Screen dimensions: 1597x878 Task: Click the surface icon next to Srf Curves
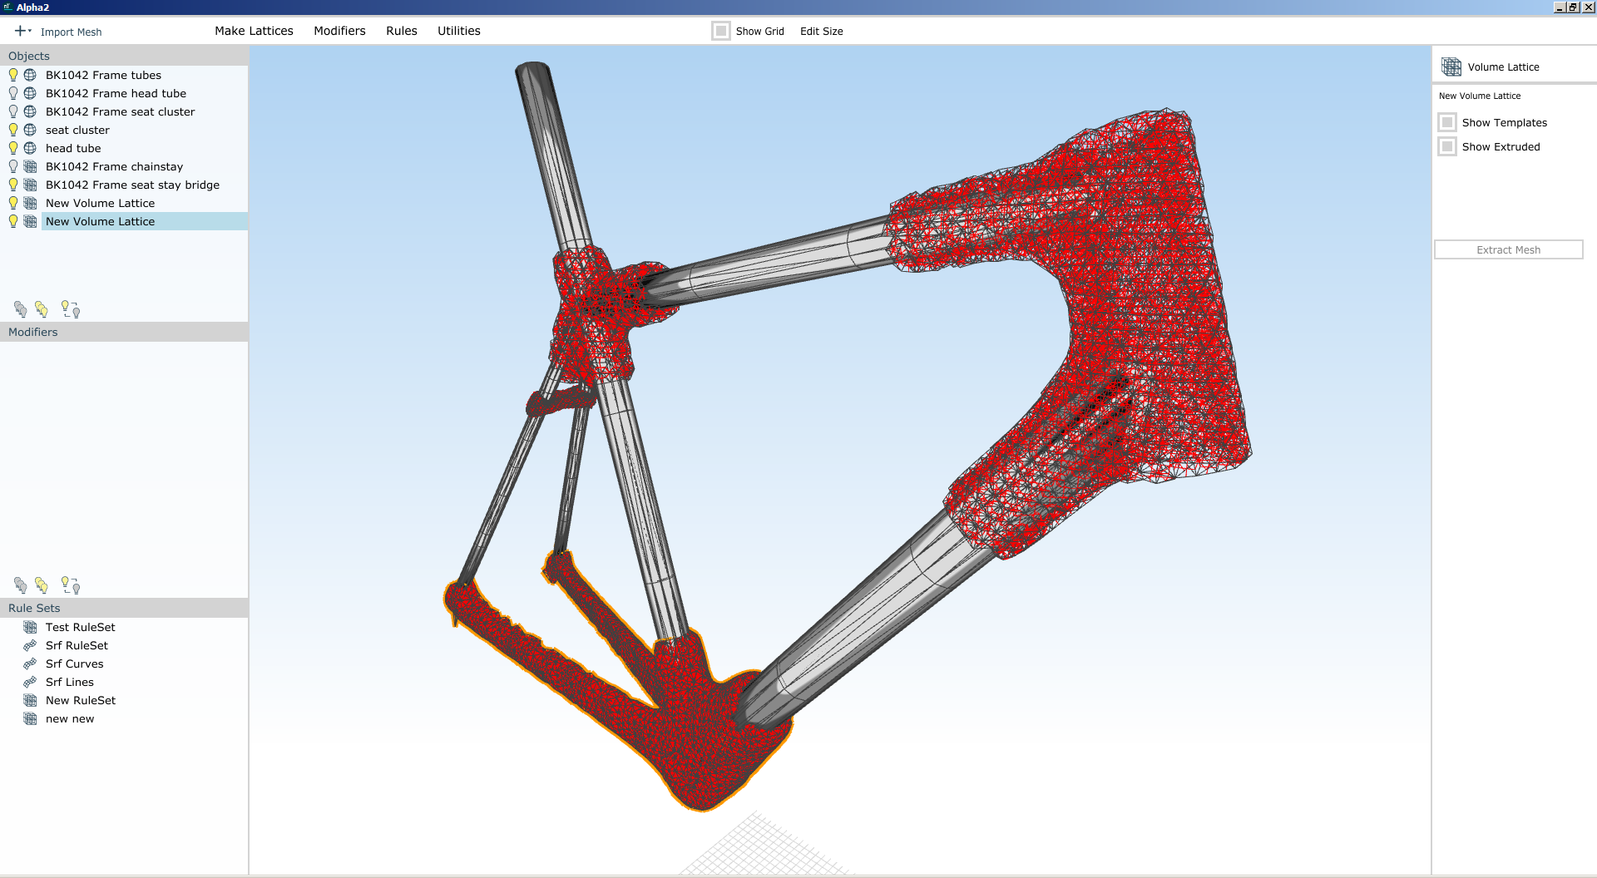30,663
